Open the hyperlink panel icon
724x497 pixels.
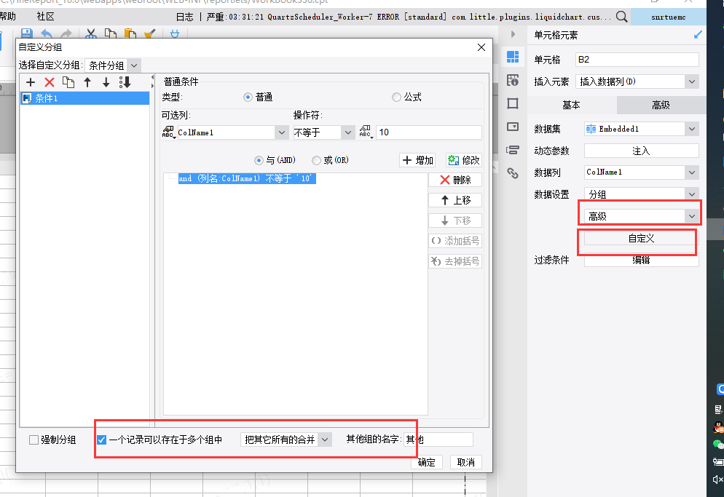tap(513, 173)
